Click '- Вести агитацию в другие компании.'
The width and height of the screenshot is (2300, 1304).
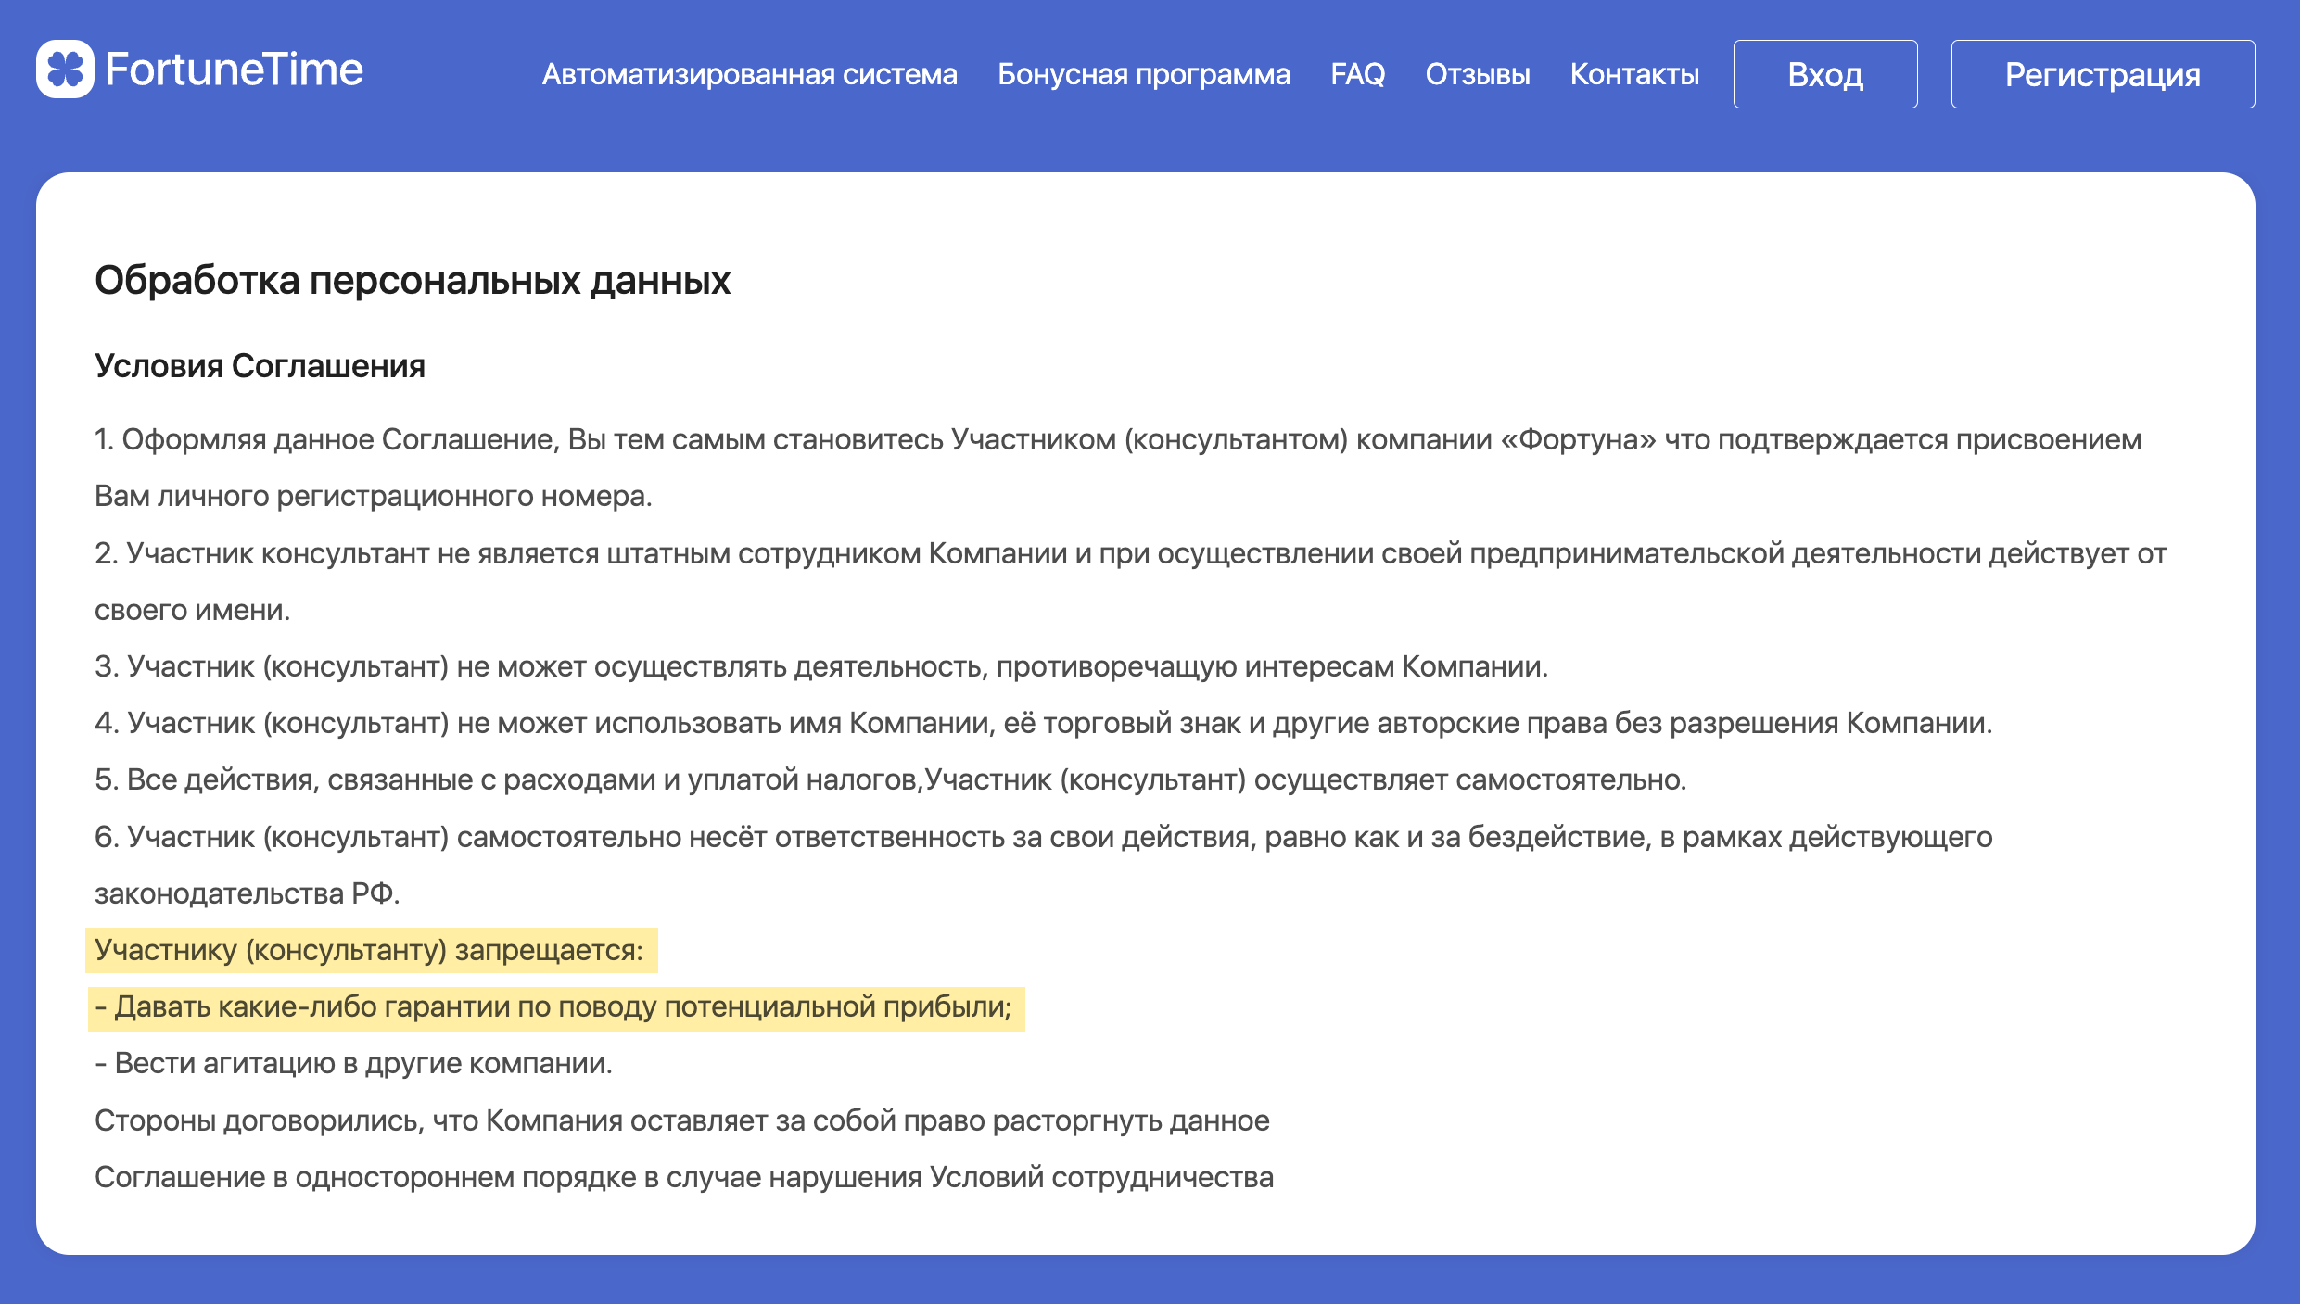click(353, 1063)
